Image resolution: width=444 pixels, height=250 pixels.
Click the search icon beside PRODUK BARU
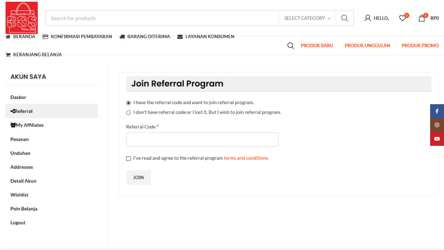click(x=290, y=45)
